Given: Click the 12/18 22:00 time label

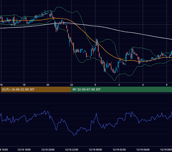Looking at the screenshot, I should click(72, 150).
